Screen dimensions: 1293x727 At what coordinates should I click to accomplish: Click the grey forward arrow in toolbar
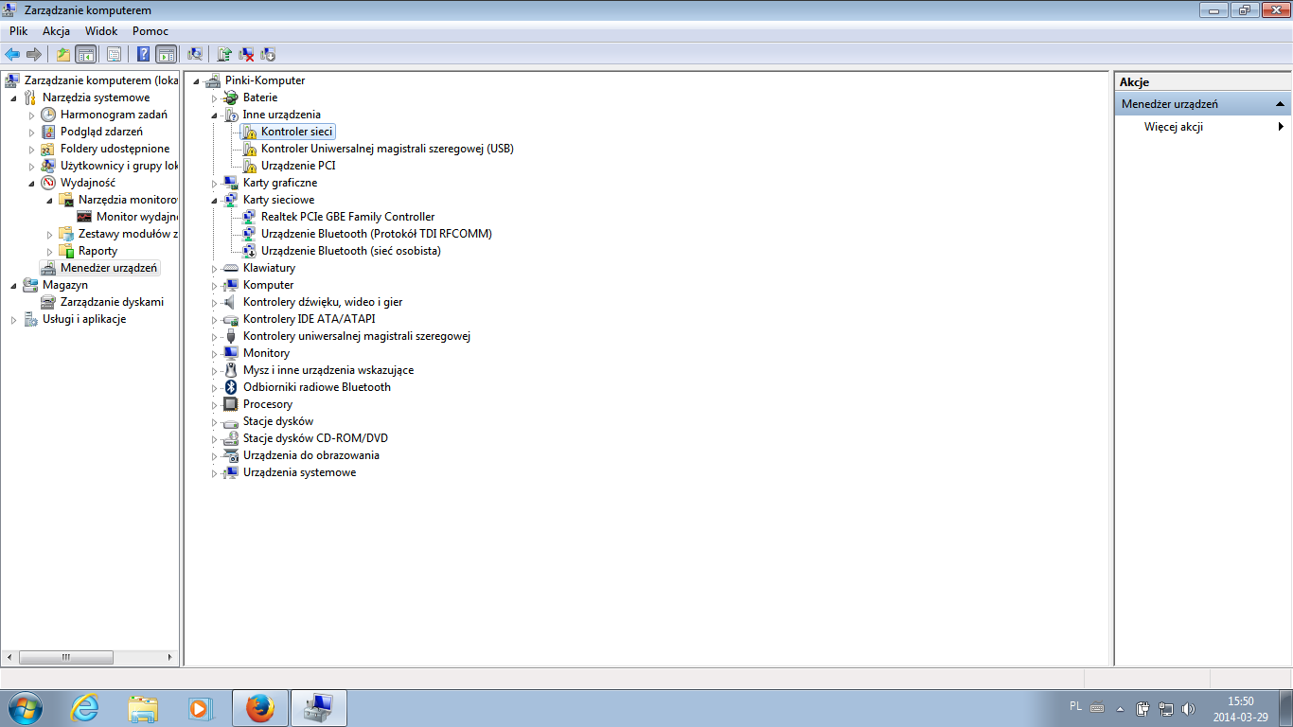[34, 54]
